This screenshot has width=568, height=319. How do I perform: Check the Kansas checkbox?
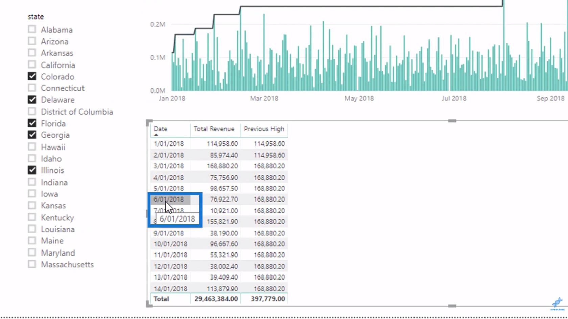pos(32,205)
